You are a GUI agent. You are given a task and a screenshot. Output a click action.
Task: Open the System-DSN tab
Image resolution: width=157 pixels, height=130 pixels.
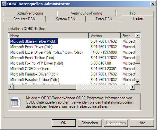66,19
